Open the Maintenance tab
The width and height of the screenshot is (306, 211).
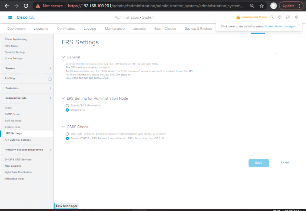(x=115, y=28)
